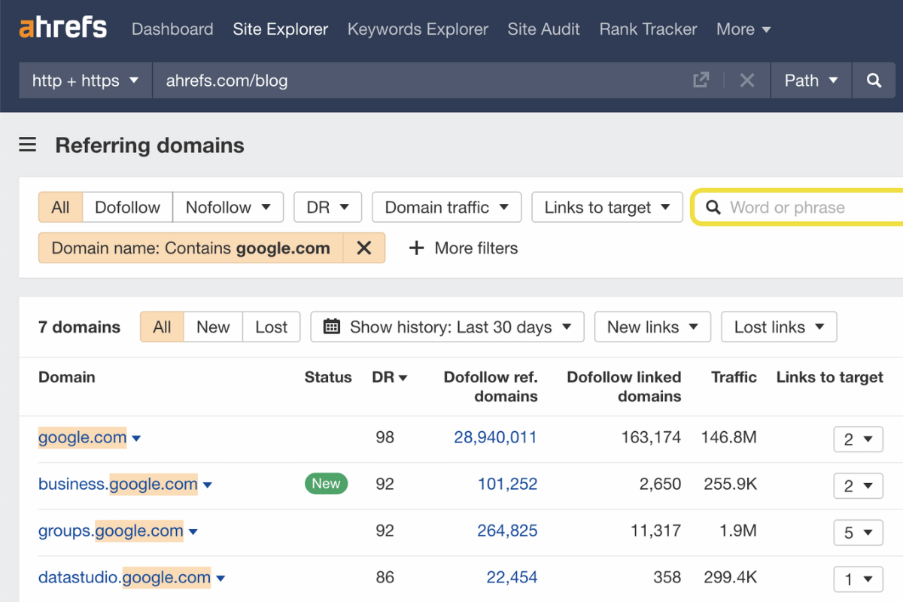Open Show history: Last 30 days dropdown
The height and width of the screenshot is (602, 903).
click(447, 327)
